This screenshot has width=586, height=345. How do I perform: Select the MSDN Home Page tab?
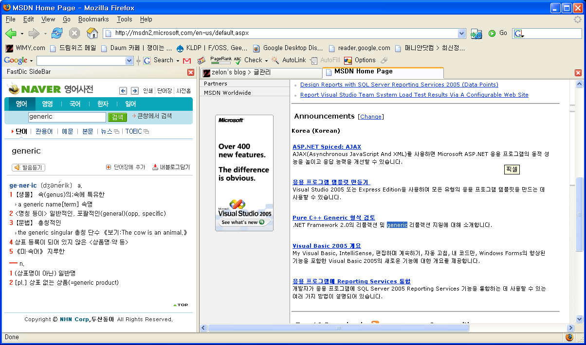383,72
